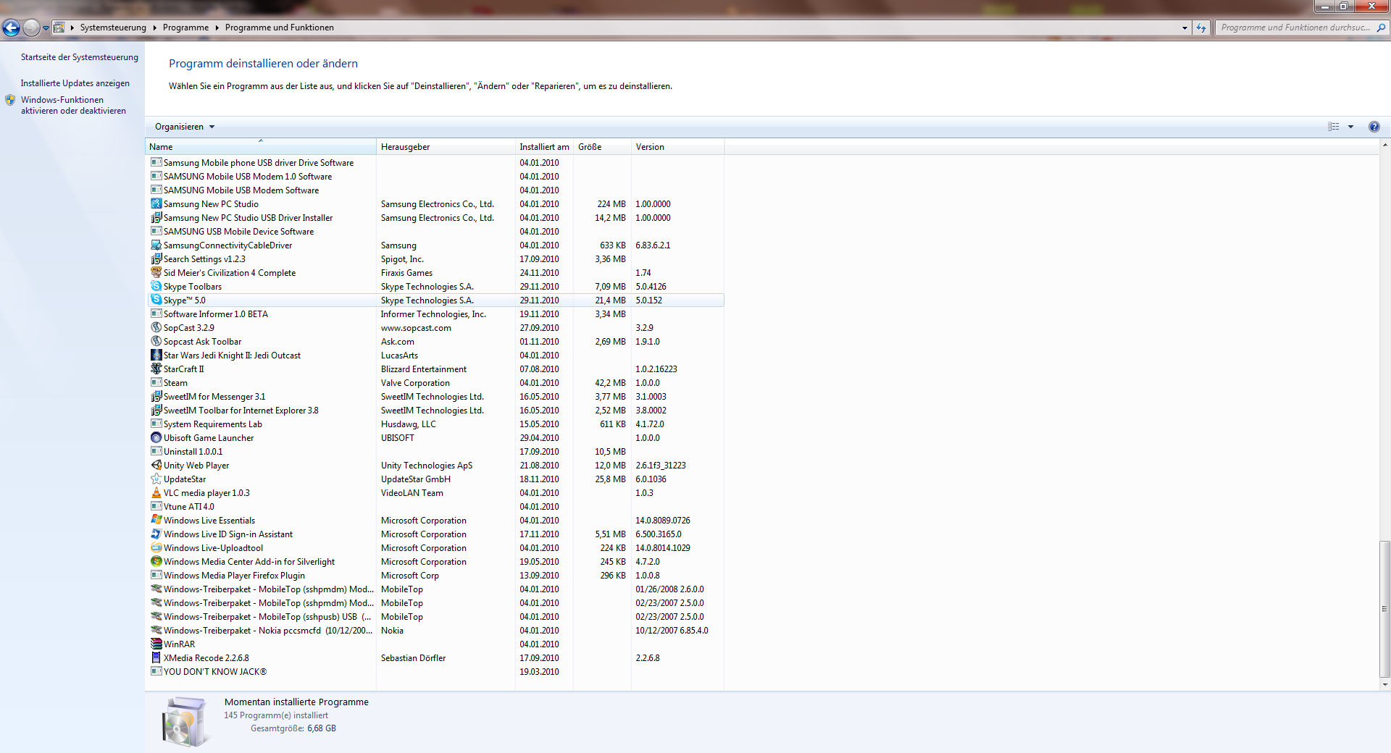Click the UpdateStar star icon
1391x753 pixels.
click(156, 479)
